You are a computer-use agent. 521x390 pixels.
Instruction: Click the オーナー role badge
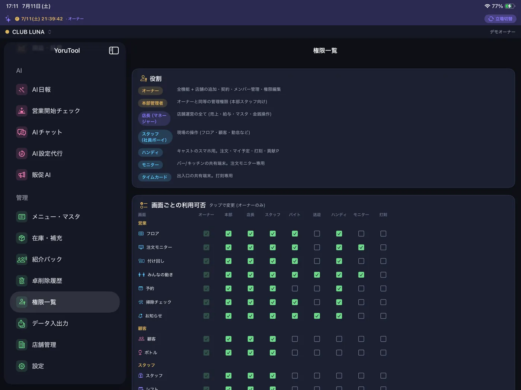(x=150, y=91)
